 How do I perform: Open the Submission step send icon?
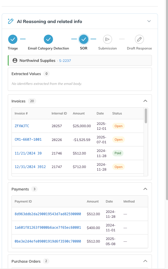pyautogui.click(x=107, y=39)
